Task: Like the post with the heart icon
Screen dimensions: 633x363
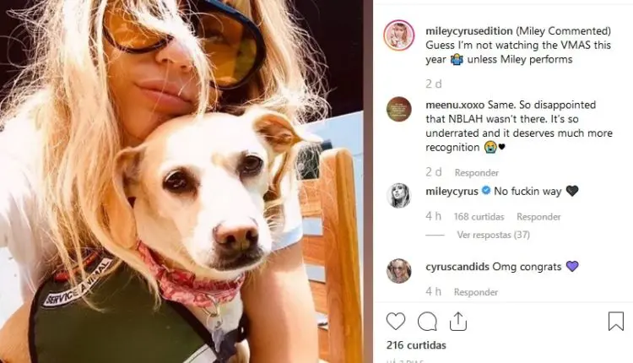Action: click(396, 322)
